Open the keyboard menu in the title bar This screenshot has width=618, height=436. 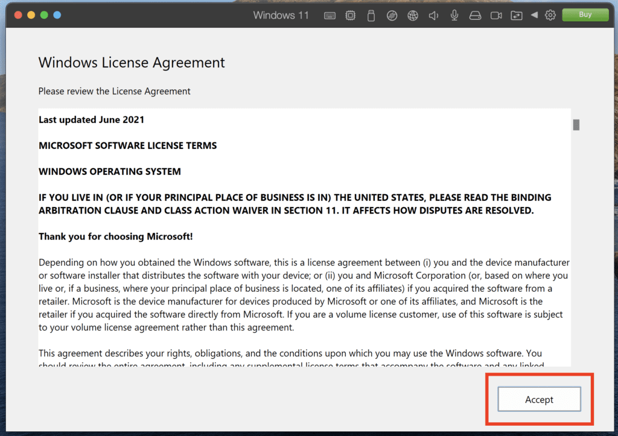pyautogui.click(x=330, y=15)
